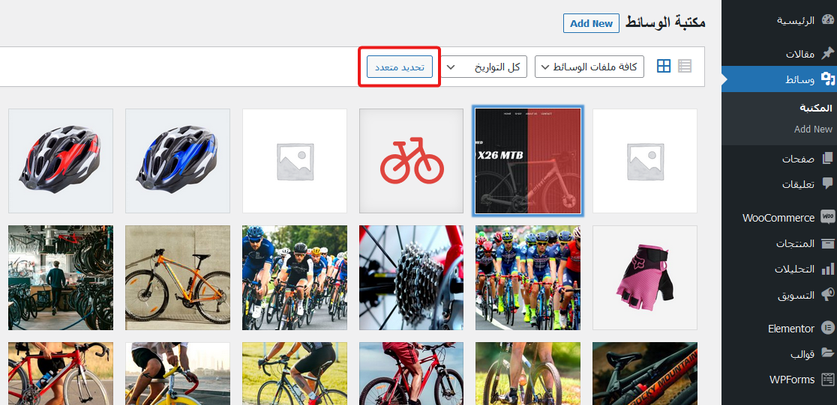Click the products archive icon beside المنتجات

(827, 243)
